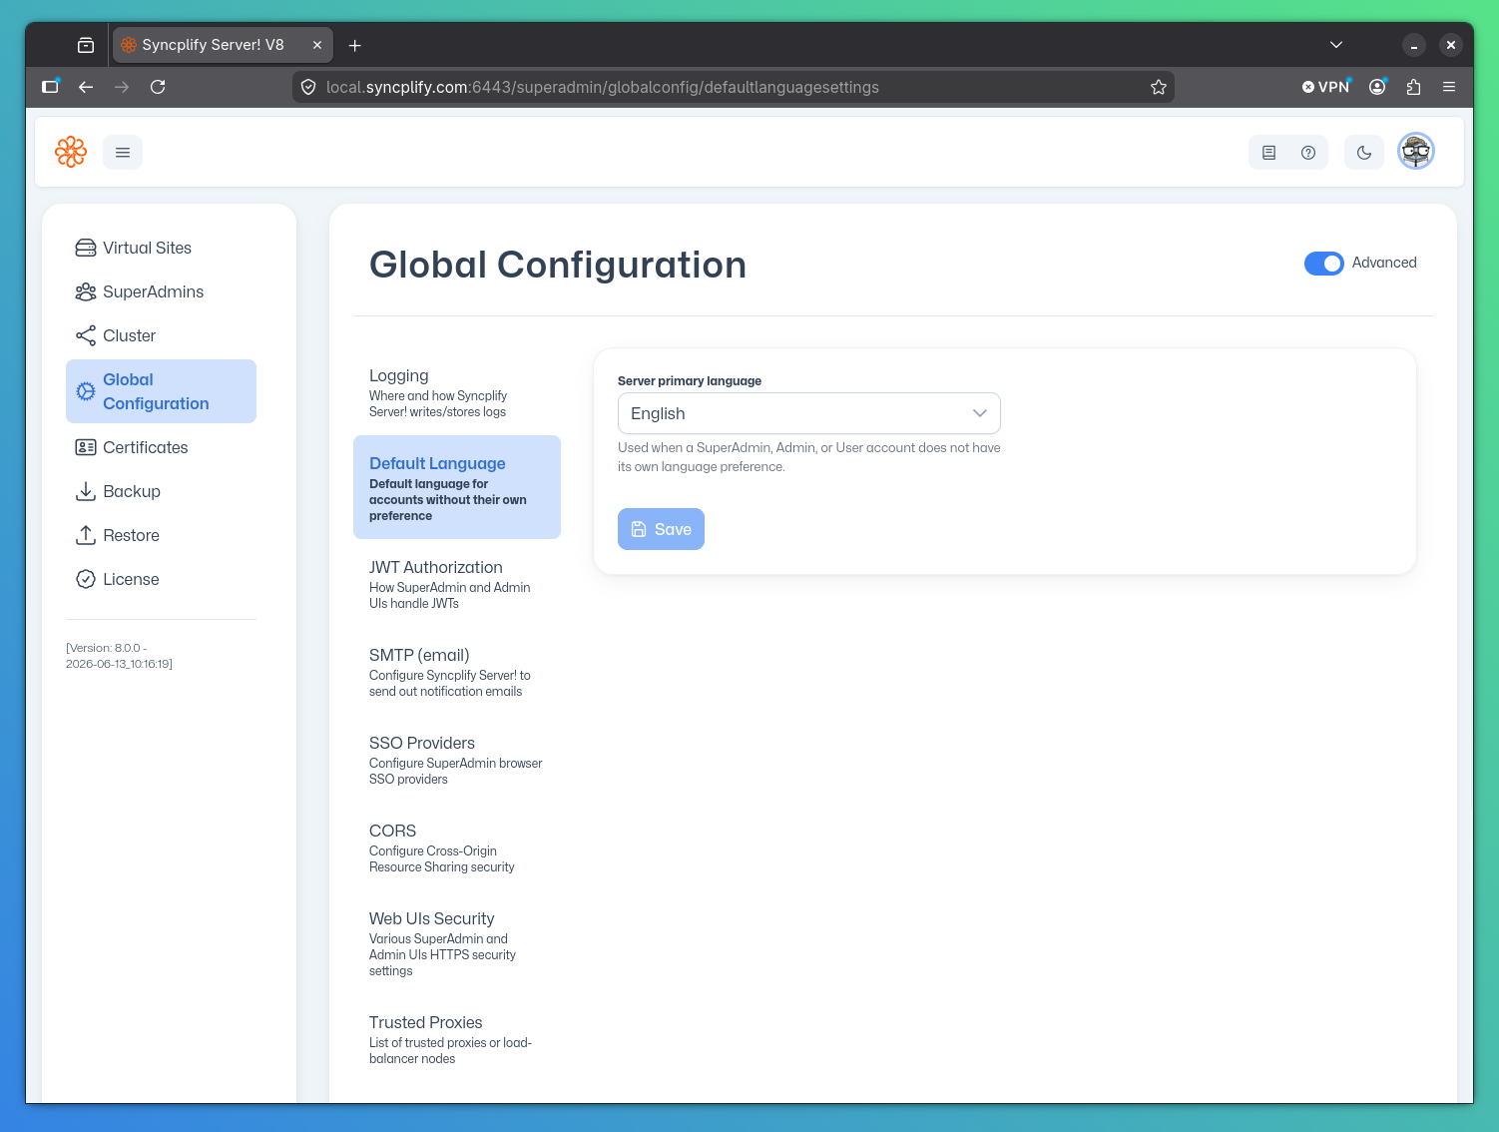Click the Cluster share-nodes icon
Viewport: 1499px width, 1132px height.
(x=86, y=335)
